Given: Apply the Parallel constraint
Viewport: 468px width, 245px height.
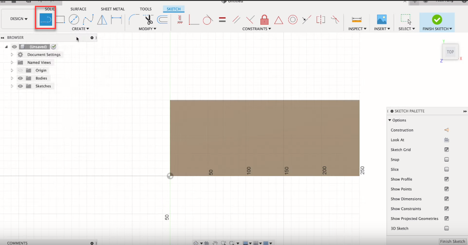Looking at the screenshot, I should (236, 20).
